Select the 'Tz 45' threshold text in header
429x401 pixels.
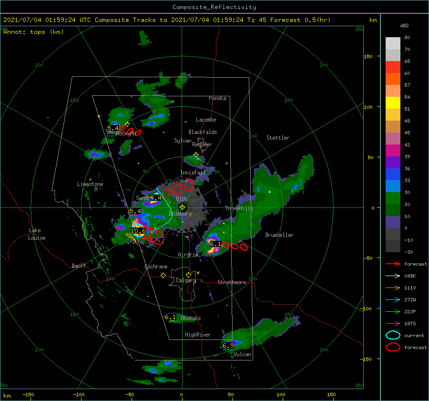[x=257, y=20]
